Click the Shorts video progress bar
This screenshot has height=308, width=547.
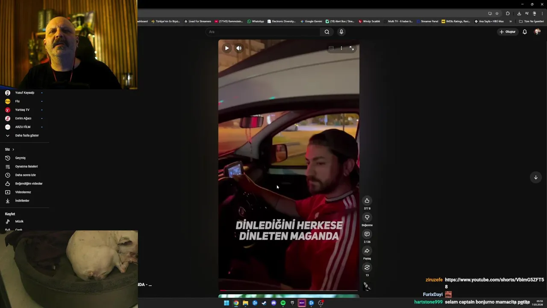pyautogui.click(x=289, y=290)
